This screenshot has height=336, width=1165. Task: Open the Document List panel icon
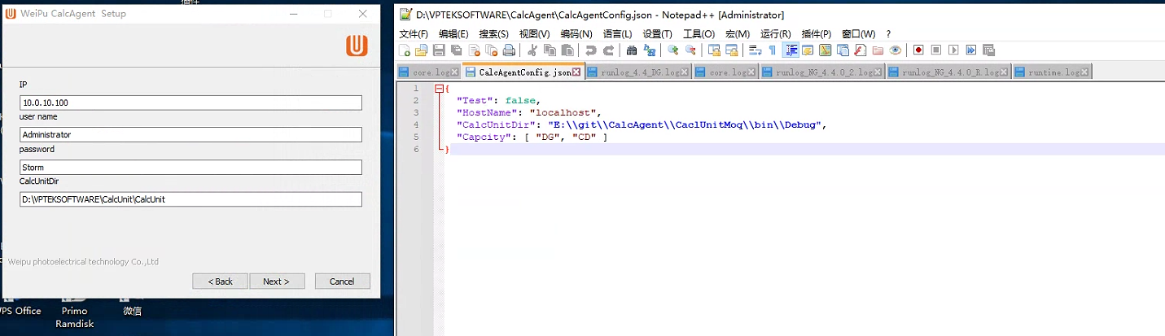pyautogui.click(x=843, y=50)
